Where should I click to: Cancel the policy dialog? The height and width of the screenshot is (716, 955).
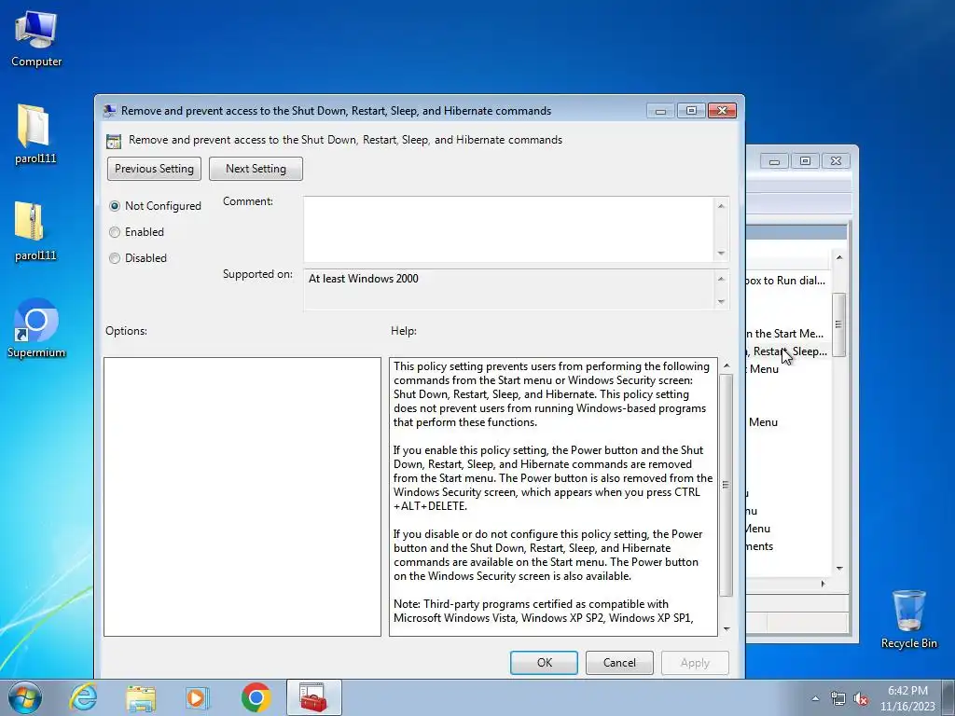tap(619, 663)
